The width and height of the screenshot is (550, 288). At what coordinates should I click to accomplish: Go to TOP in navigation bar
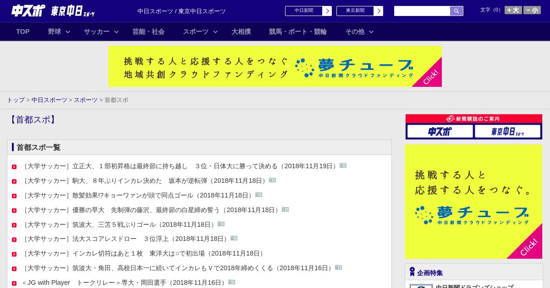[23, 32]
